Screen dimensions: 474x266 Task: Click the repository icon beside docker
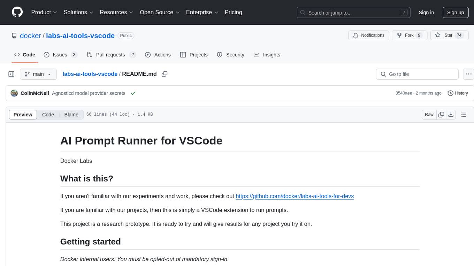(14, 36)
